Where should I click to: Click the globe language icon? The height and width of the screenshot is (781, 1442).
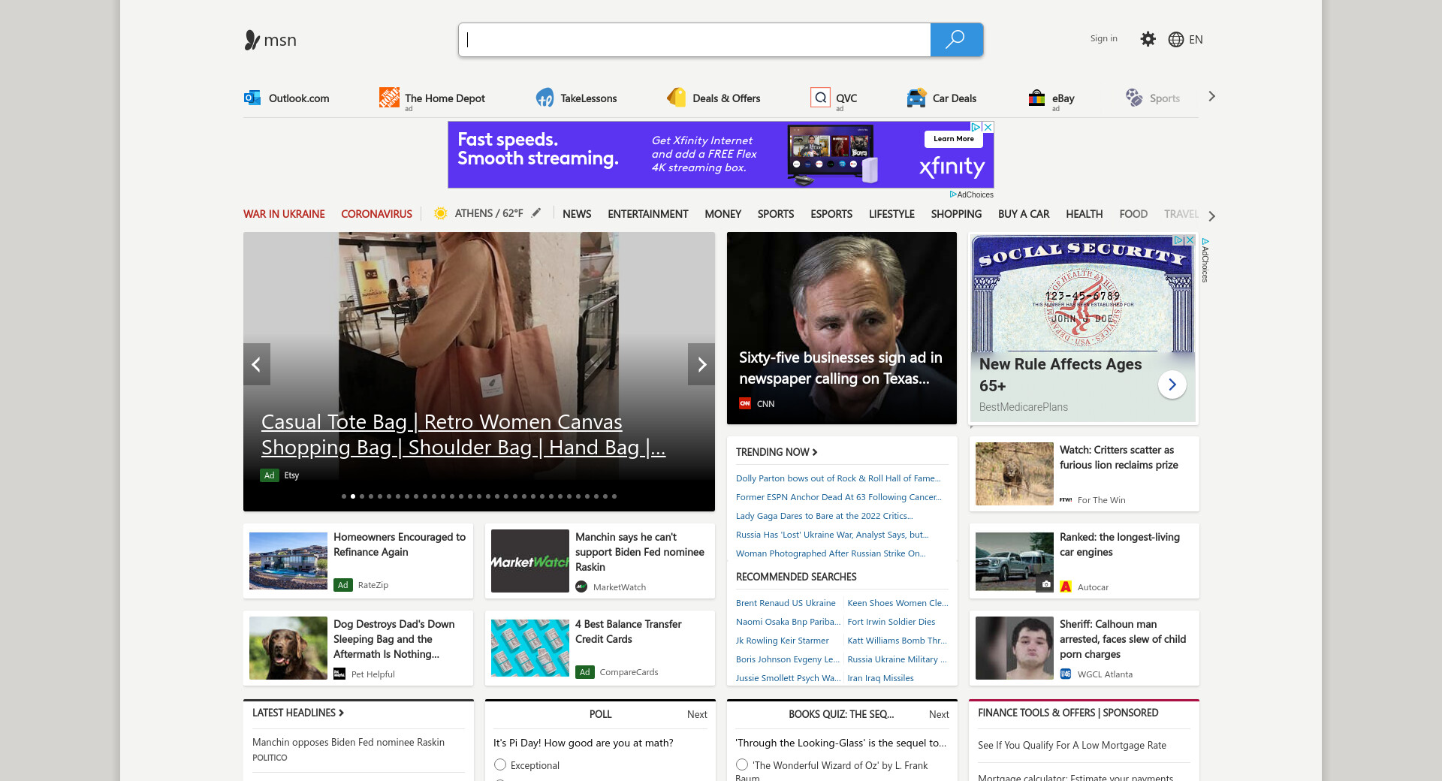1175,40
